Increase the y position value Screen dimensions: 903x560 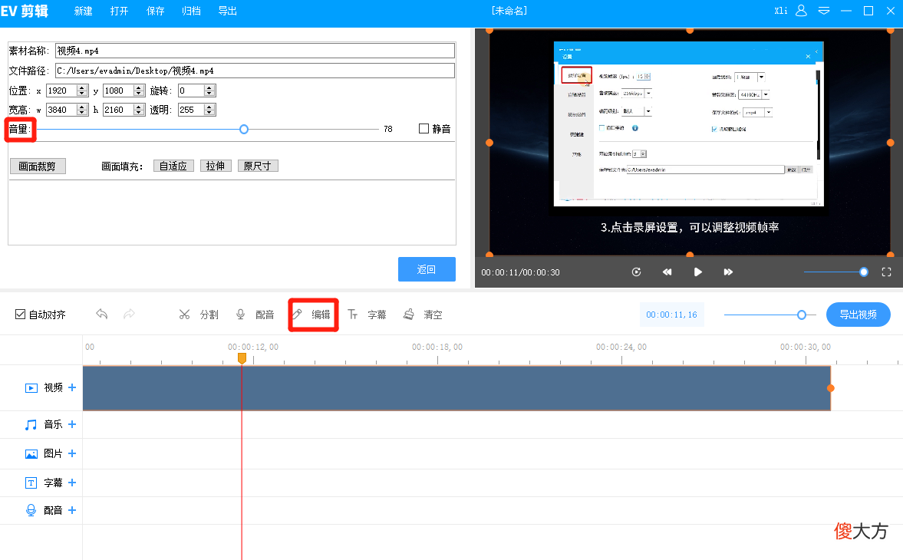[x=138, y=88]
